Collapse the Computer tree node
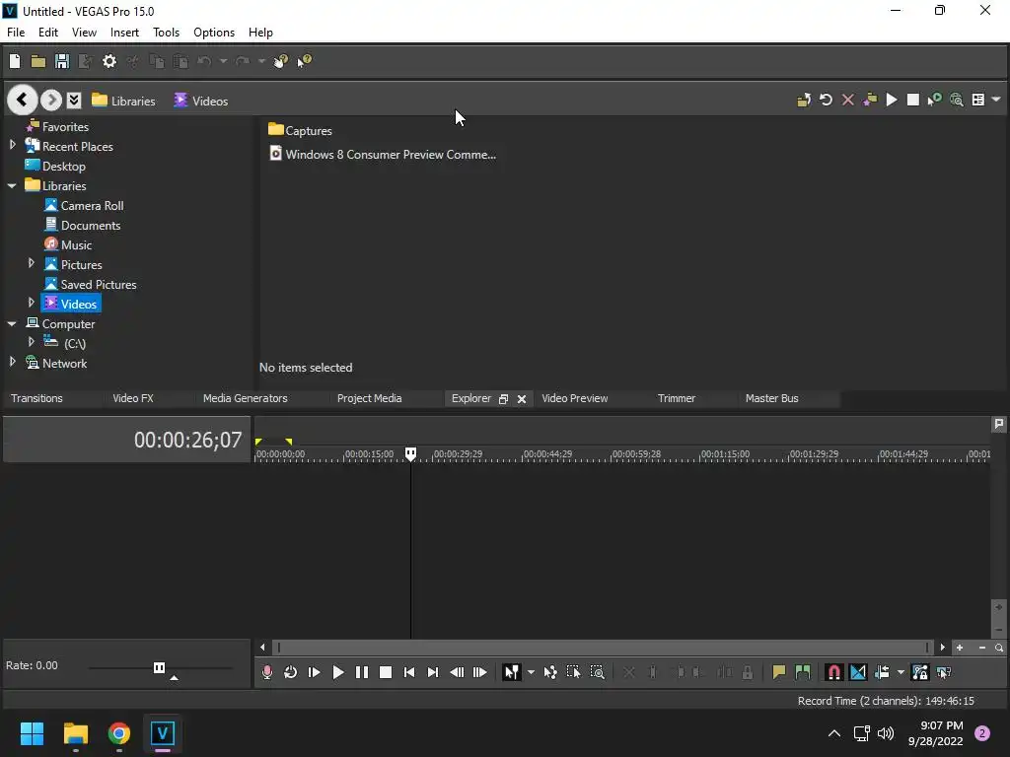 12,323
